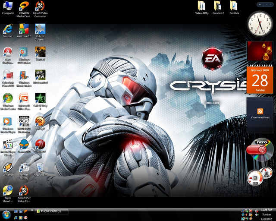The width and height of the screenshot is (276, 221).
Task: Launch NFS Most Wanted game shortcut
Action: pos(40,77)
